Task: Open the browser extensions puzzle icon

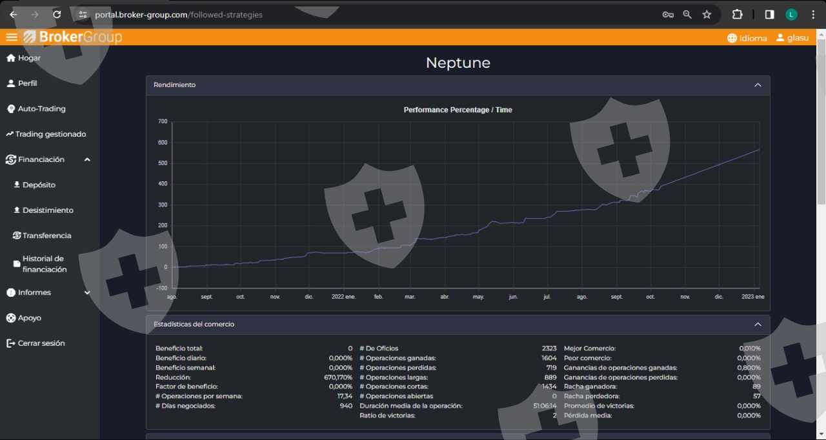Action: click(737, 14)
